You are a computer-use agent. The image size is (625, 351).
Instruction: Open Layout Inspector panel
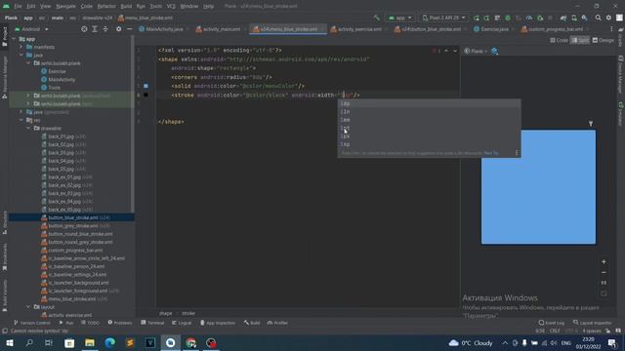coord(593,323)
